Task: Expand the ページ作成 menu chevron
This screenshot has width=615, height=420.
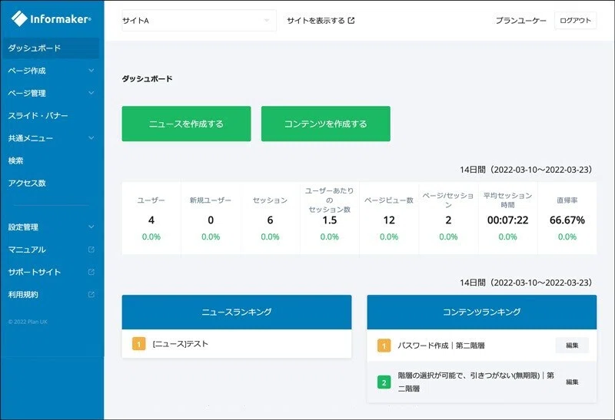Action: (x=91, y=71)
